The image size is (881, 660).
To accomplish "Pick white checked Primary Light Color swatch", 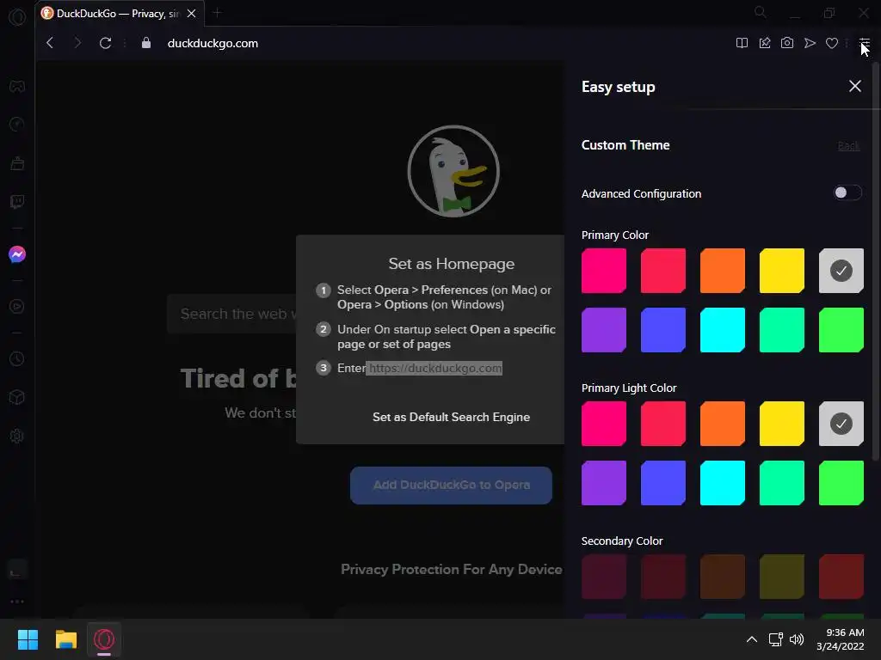I will click(841, 424).
